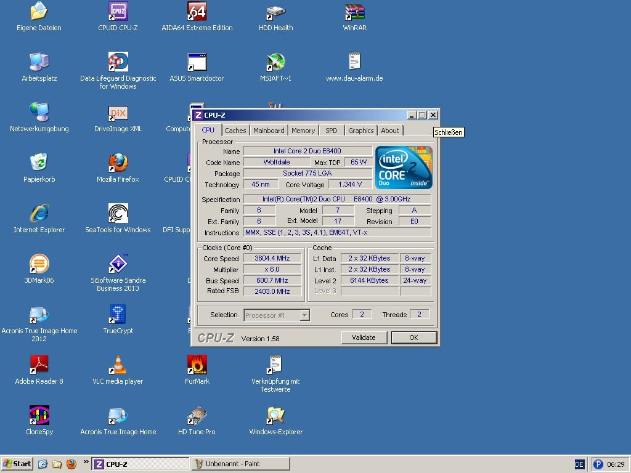This screenshot has width=631, height=473.
Task: Close the CPU-Z window
Action: tap(433, 115)
